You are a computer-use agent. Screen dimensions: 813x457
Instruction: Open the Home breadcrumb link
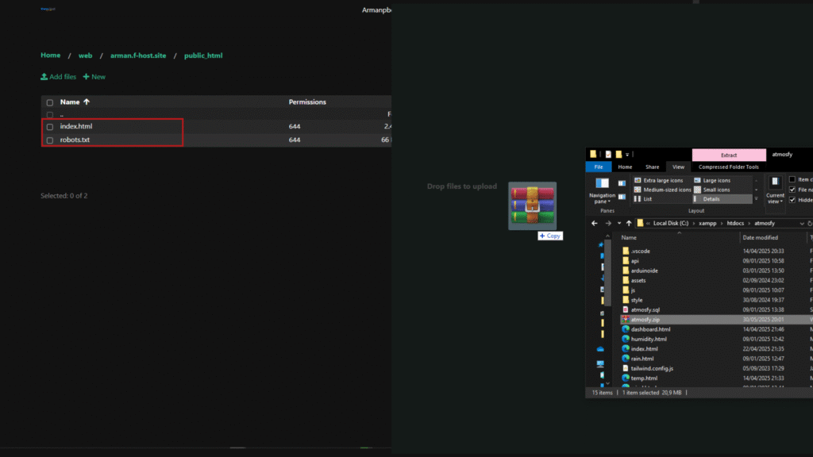pyautogui.click(x=51, y=56)
